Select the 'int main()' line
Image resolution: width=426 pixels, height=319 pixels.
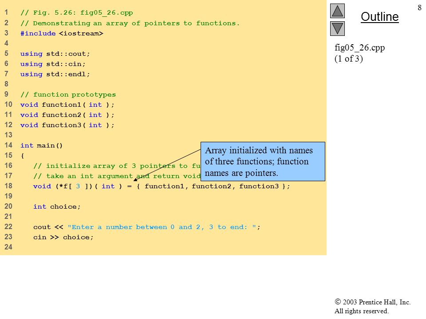(x=41, y=145)
